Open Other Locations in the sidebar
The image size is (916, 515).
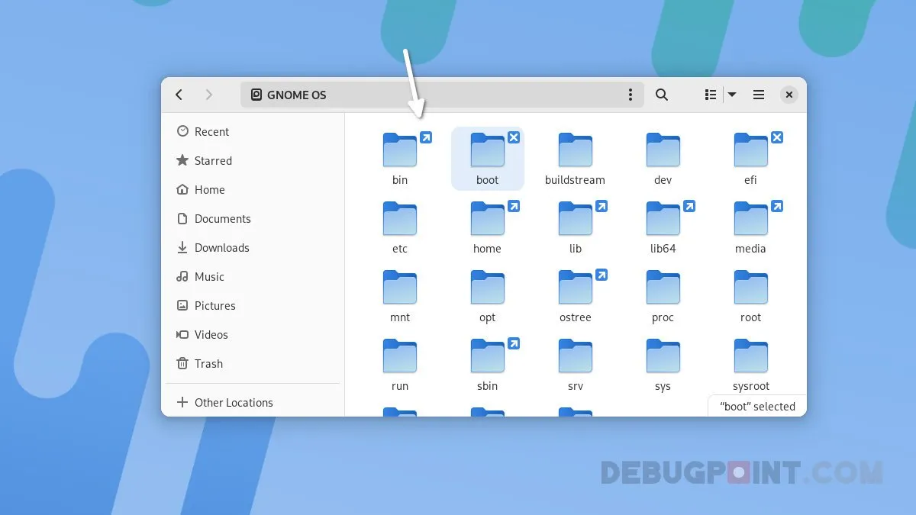[x=233, y=402]
